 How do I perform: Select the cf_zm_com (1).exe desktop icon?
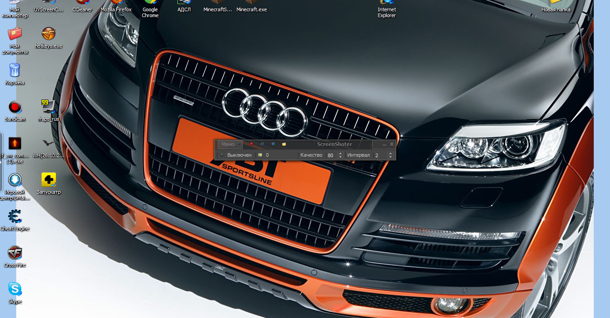(15, 150)
